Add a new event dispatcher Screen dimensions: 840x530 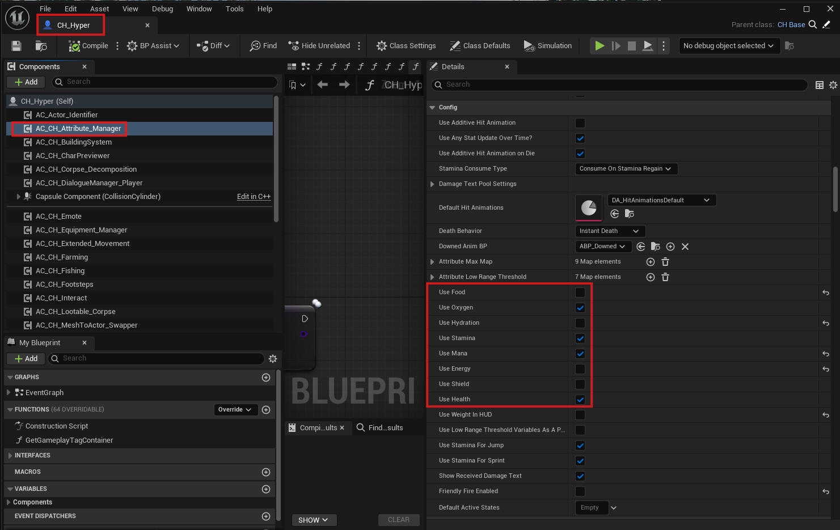pos(266,516)
